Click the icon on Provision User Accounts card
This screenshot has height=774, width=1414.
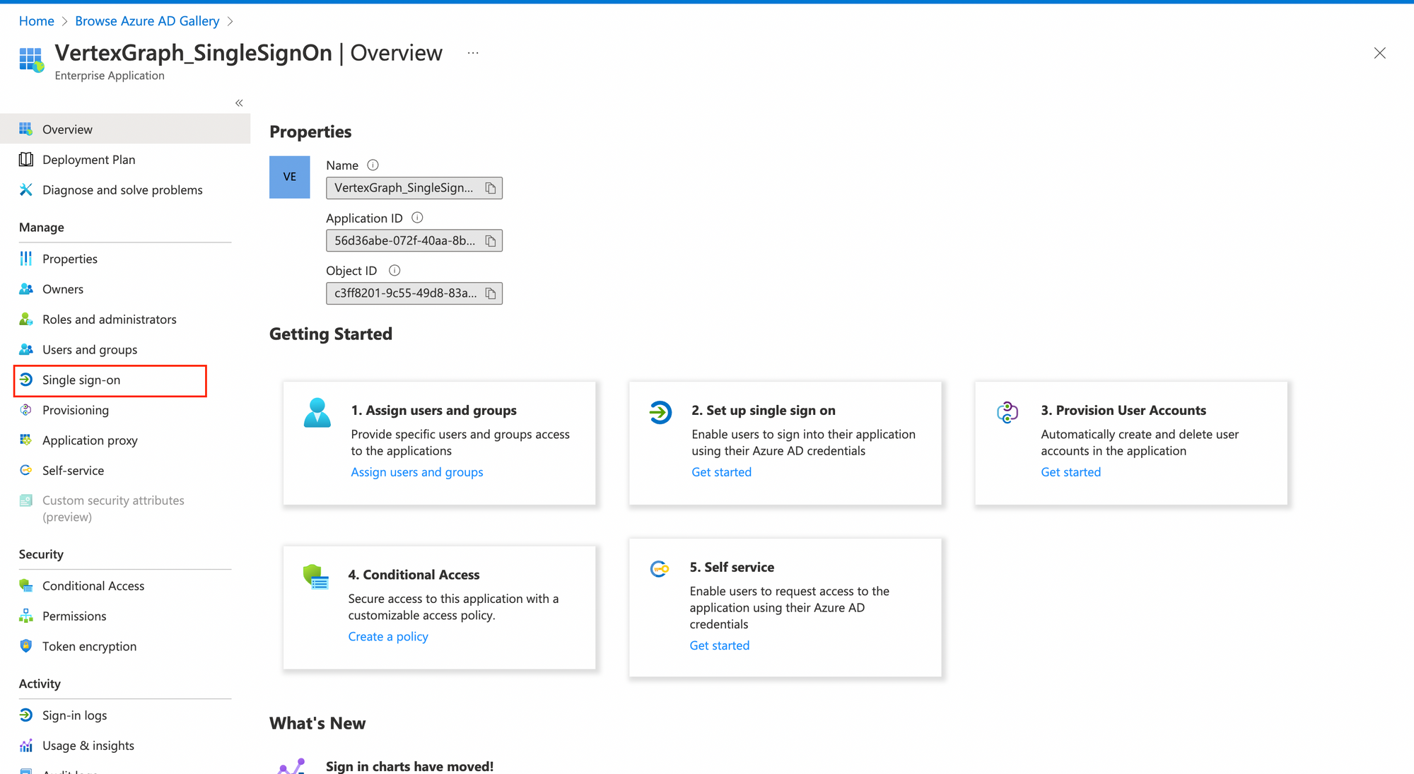pos(1007,412)
